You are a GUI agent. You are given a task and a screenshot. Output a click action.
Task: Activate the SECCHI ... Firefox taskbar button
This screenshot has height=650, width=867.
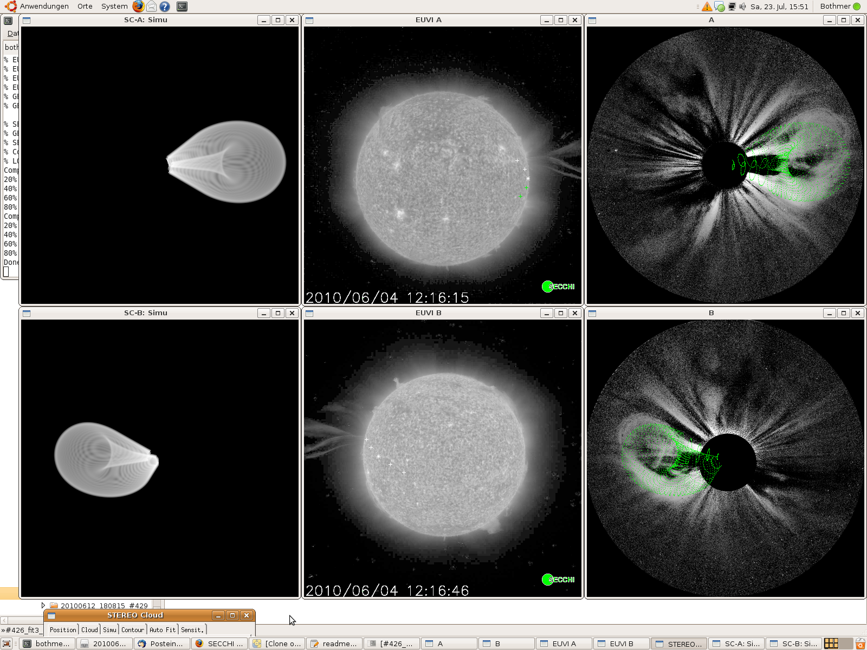click(x=219, y=643)
